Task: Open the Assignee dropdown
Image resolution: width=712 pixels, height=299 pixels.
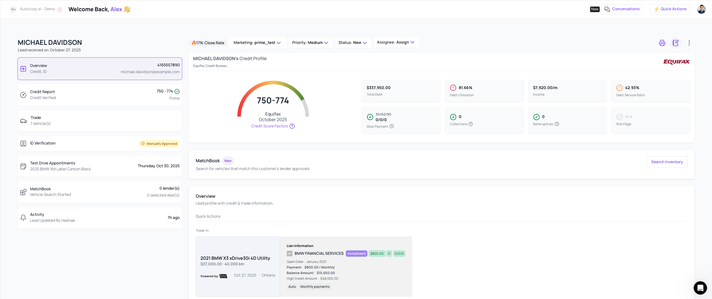Action: 396,42
